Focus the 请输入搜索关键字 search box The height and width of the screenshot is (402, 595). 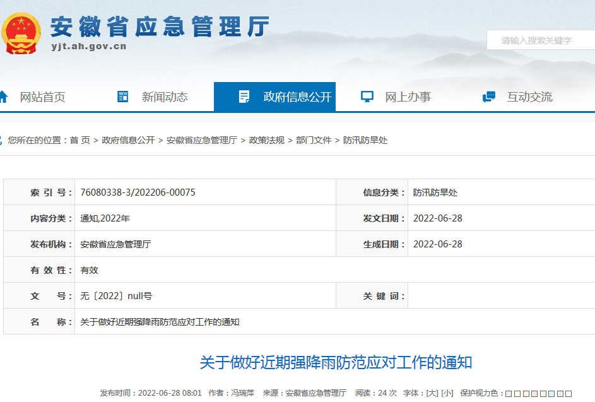tap(541, 40)
